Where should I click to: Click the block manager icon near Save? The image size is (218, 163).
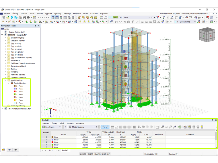[20, 17]
